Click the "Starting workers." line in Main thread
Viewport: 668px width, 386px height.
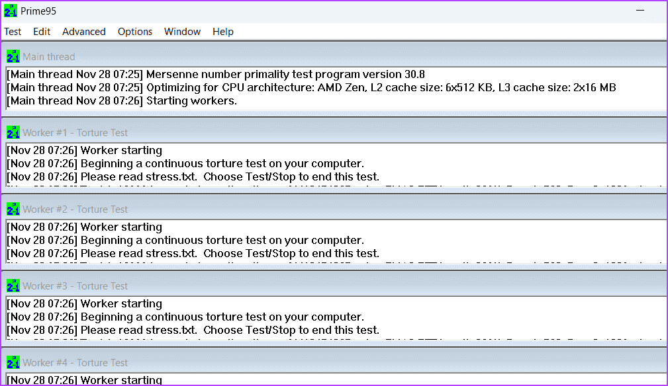point(191,101)
